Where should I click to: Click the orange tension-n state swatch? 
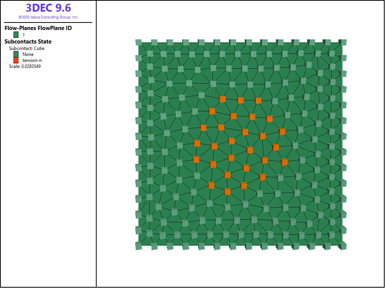pos(16,60)
